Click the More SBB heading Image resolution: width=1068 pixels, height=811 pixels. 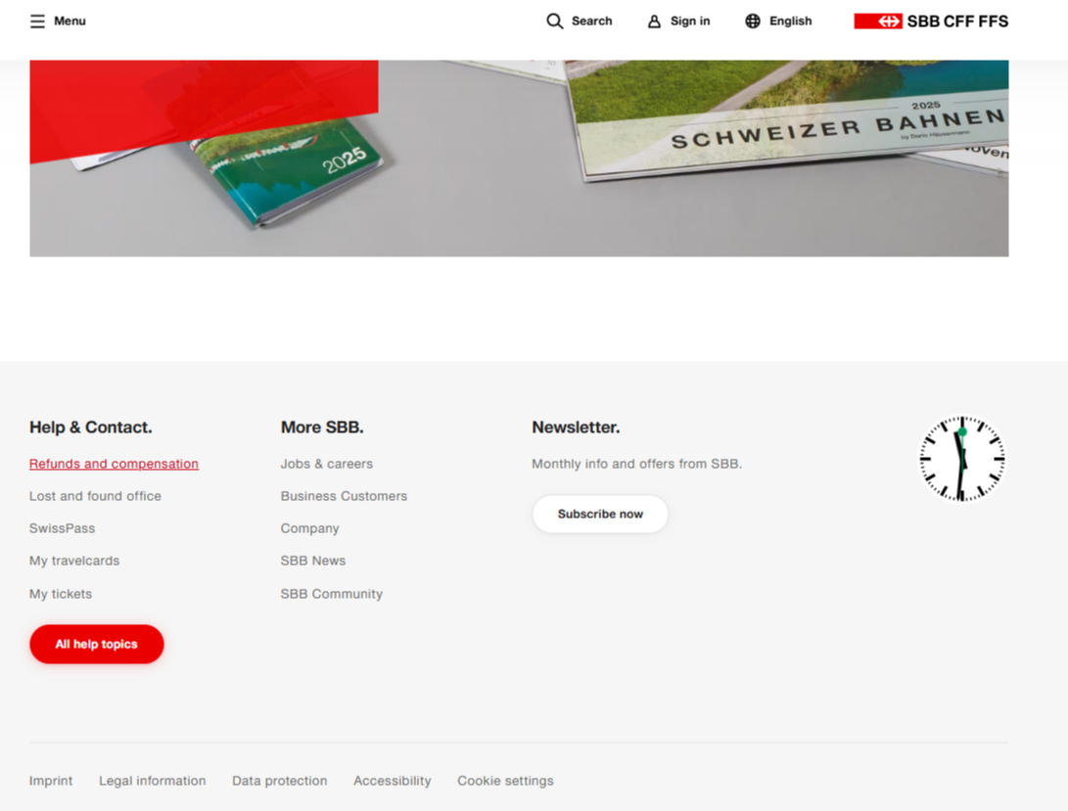coord(322,427)
